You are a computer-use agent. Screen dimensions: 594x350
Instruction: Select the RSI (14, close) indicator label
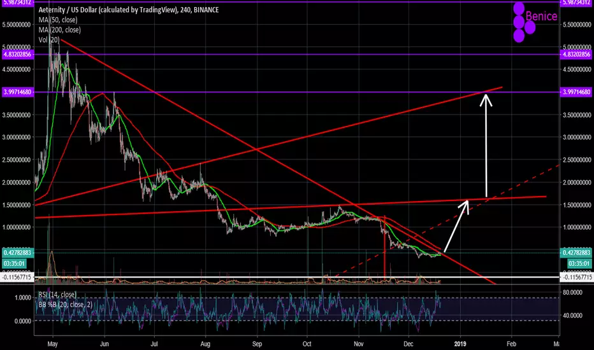(57, 295)
